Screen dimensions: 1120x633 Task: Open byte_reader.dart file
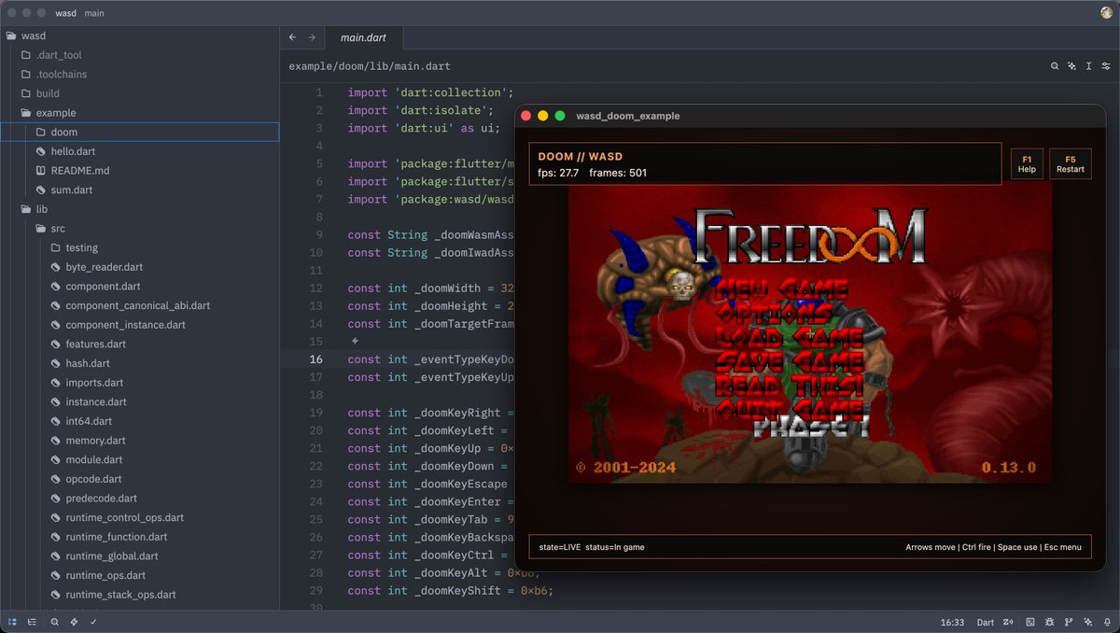point(140,267)
